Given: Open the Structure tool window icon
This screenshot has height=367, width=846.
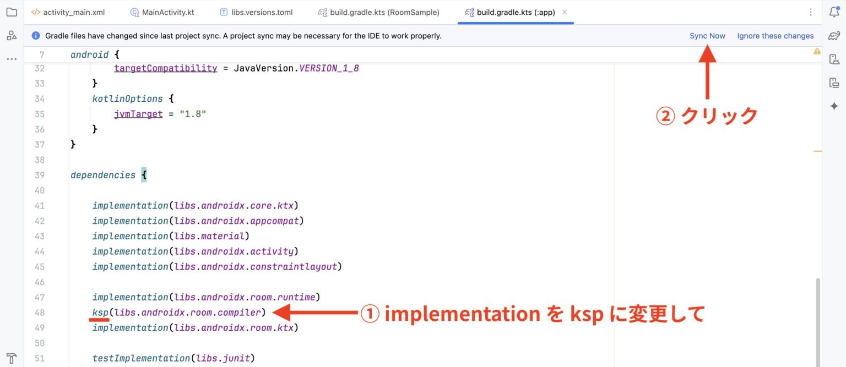Looking at the screenshot, I should [12, 36].
